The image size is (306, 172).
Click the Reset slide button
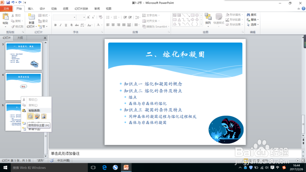43,21
